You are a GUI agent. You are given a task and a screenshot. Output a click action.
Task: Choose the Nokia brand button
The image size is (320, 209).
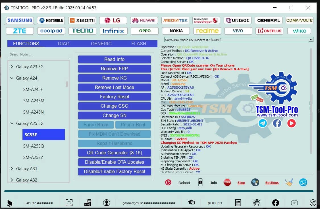[176, 31]
